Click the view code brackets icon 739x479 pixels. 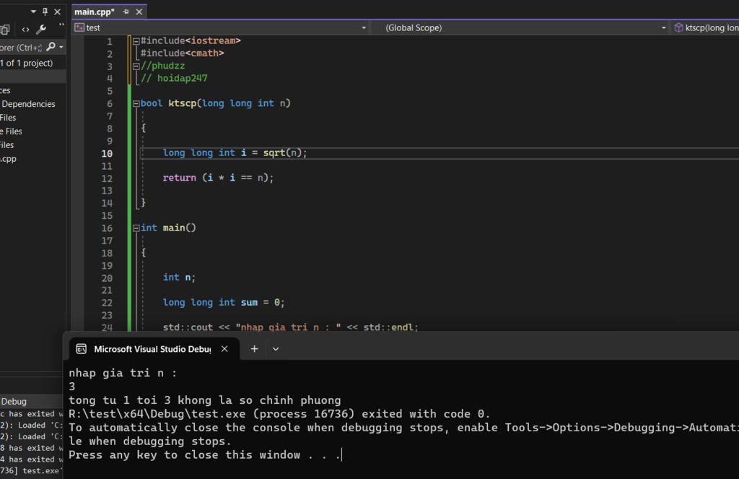tap(25, 29)
